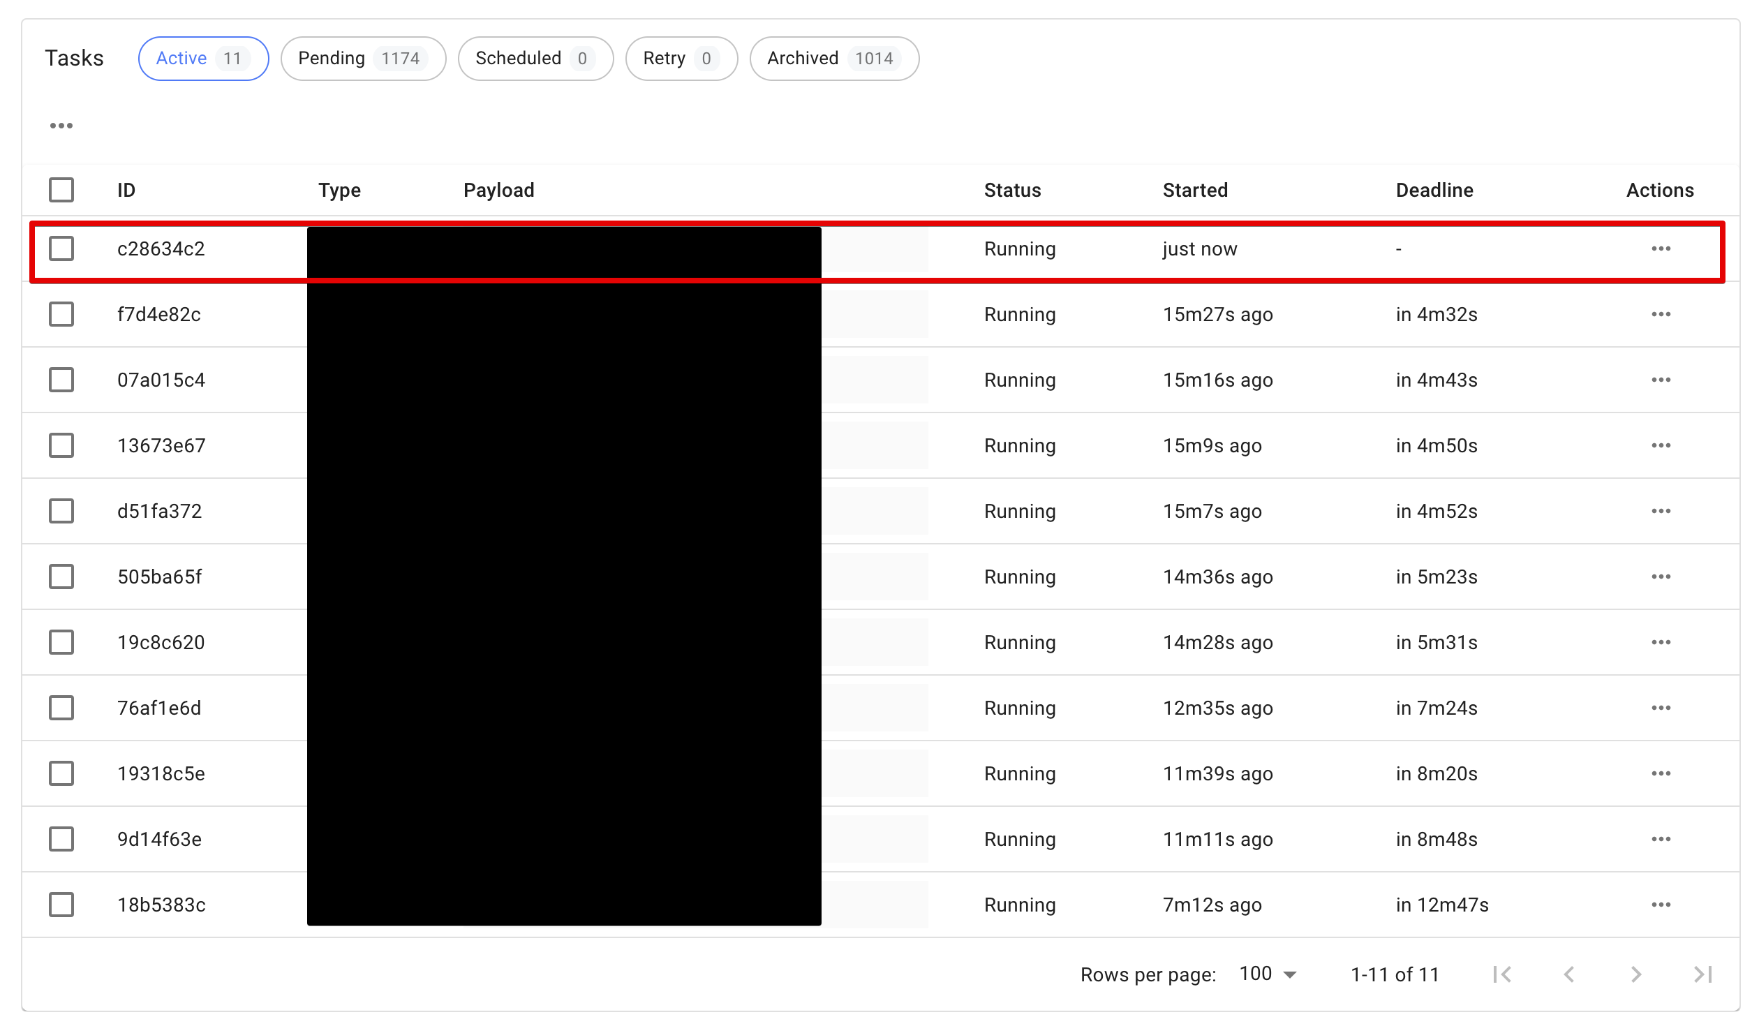The width and height of the screenshot is (1759, 1033).
Task: Open the bulk options ellipsis above the table
Action: coord(61,124)
